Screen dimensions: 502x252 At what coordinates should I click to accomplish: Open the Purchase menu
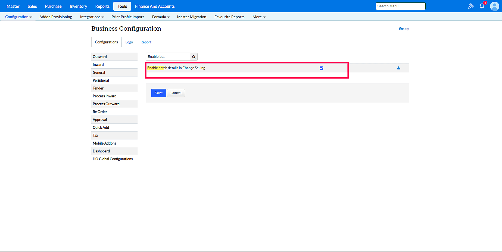[x=53, y=6]
